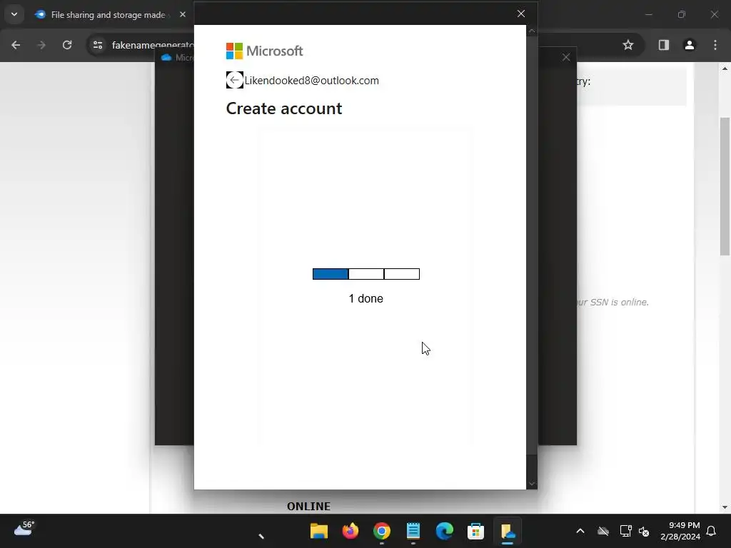This screenshot has width=731, height=548.
Task: Click the progress bar showing 1 done
Action: pos(366,274)
